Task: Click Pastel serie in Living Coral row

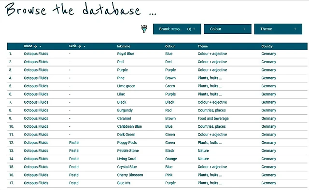Action: 74,159
